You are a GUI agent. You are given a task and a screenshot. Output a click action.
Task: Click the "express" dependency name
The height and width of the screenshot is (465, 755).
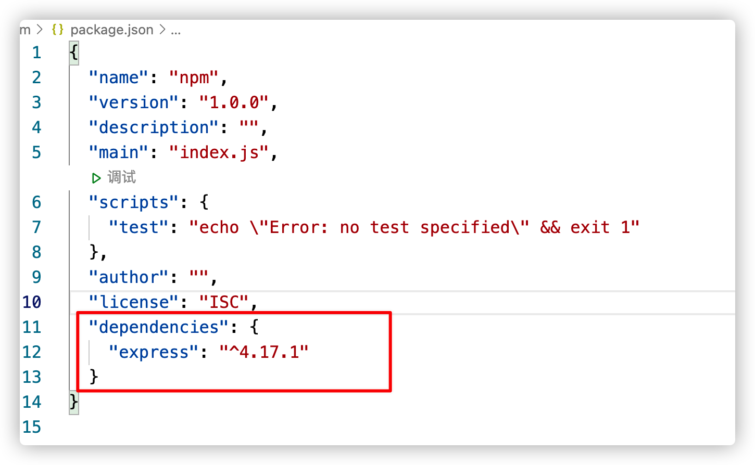point(154,352)
